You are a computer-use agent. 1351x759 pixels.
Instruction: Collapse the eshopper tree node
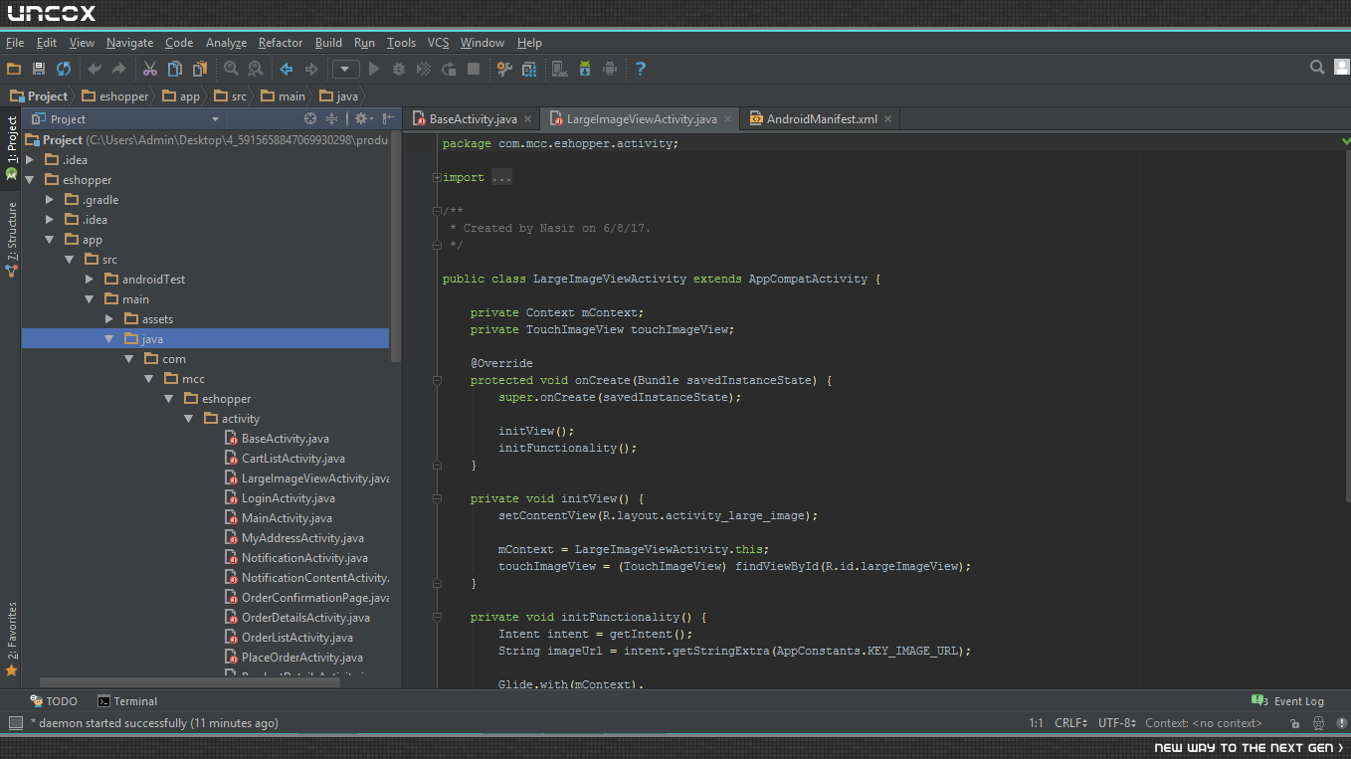point(30,180)
